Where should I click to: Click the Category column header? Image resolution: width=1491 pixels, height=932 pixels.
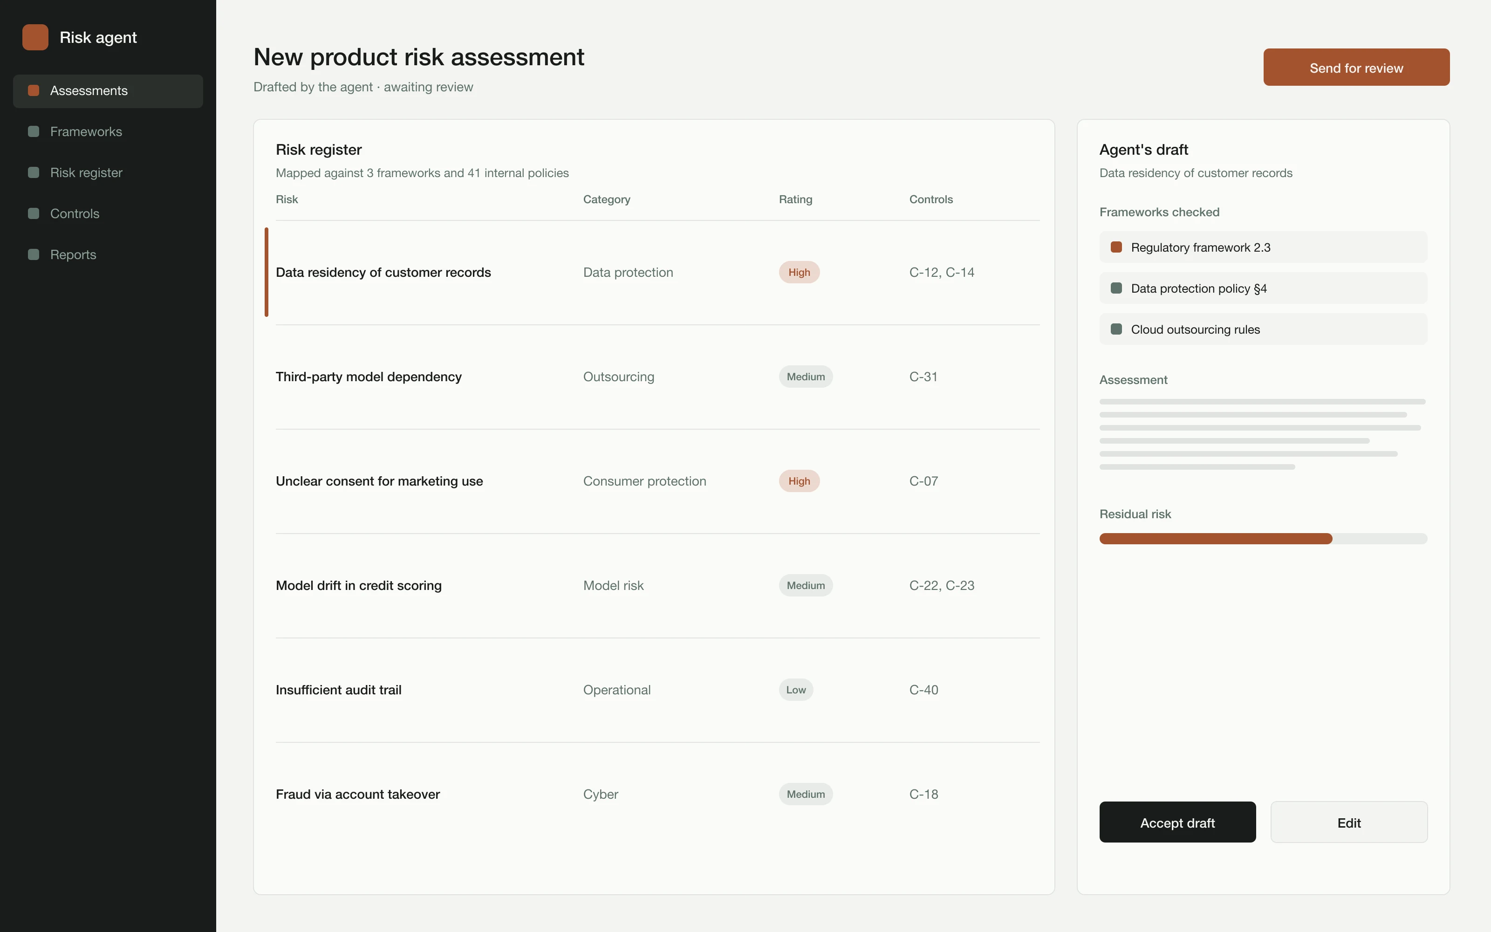(606, 200)
